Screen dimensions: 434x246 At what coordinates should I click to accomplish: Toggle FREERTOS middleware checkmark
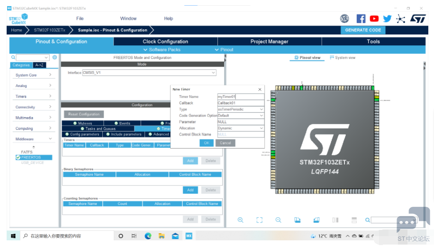(x=18, y=157)
